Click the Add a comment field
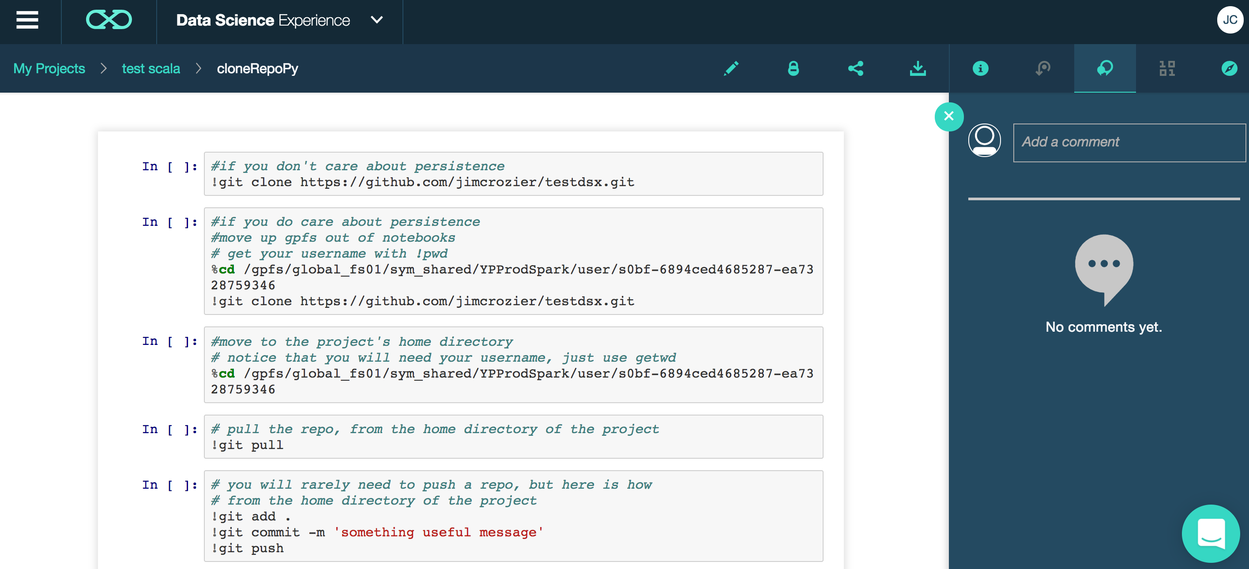The width and height of the screenshot is (1249, 569). click(1129, 142)
